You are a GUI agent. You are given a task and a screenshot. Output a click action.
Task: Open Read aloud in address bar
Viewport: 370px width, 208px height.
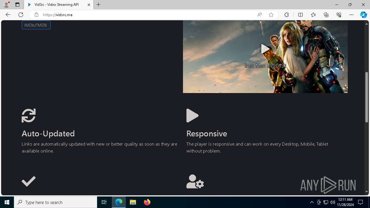[x=260, y=15]
